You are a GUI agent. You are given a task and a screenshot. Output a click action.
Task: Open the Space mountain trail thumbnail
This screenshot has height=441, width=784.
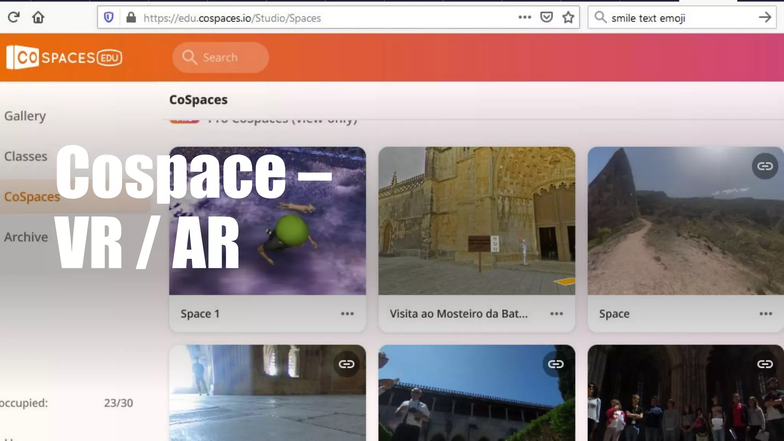click(686, 221)
